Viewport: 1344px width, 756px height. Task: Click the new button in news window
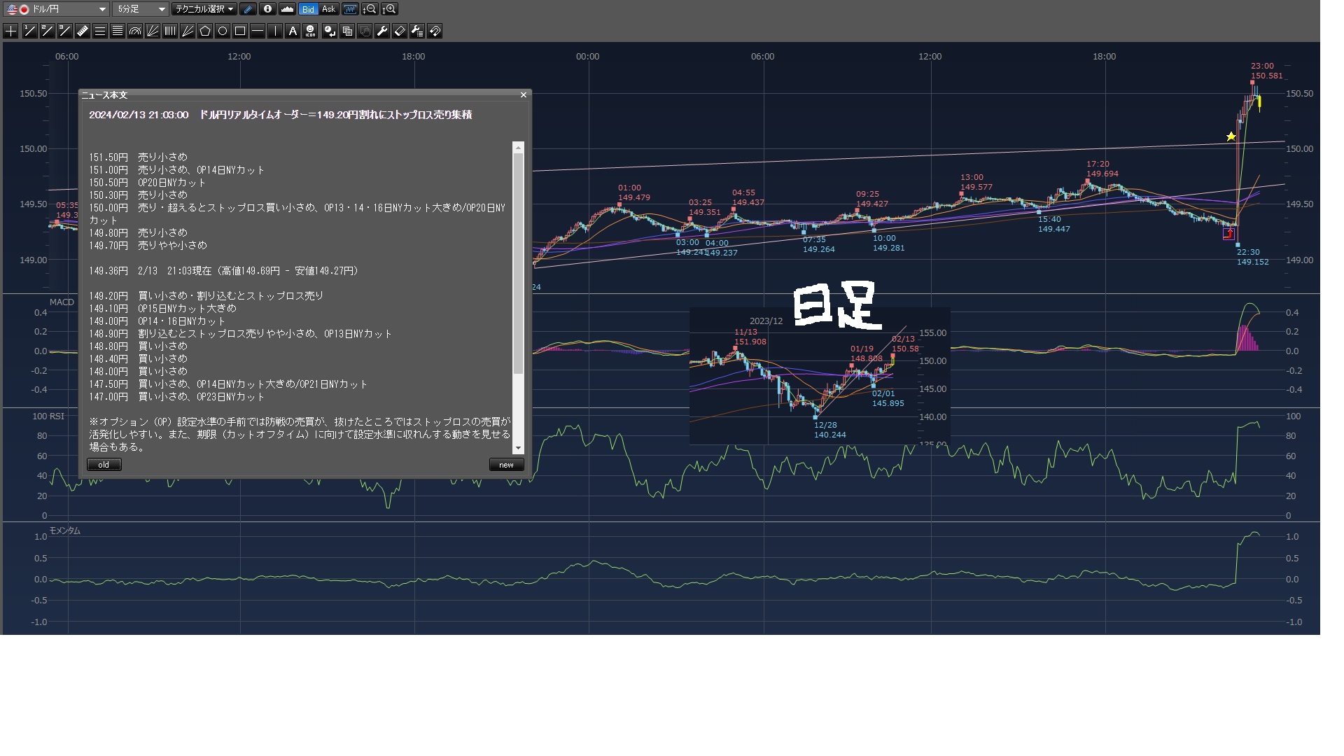(506, 465)
